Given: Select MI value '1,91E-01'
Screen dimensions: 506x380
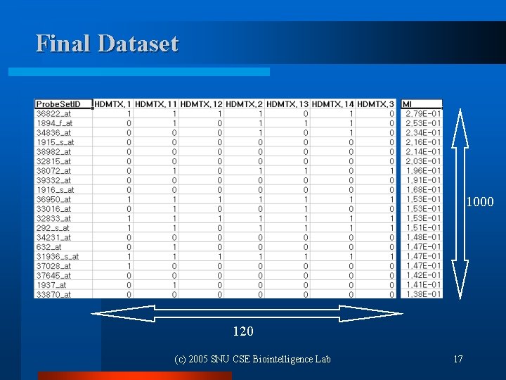Looking at the screenshot, I should [422, 180].
